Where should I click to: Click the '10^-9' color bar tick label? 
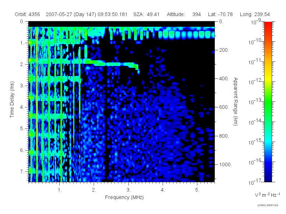(x=256, y=22)
